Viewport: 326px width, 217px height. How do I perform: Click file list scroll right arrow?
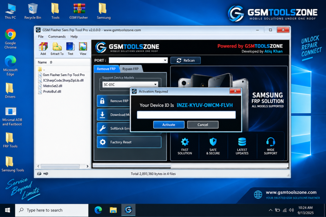87,166
